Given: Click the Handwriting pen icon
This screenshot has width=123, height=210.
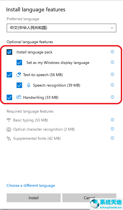Looking at the screenshot, I should point(19,97).
